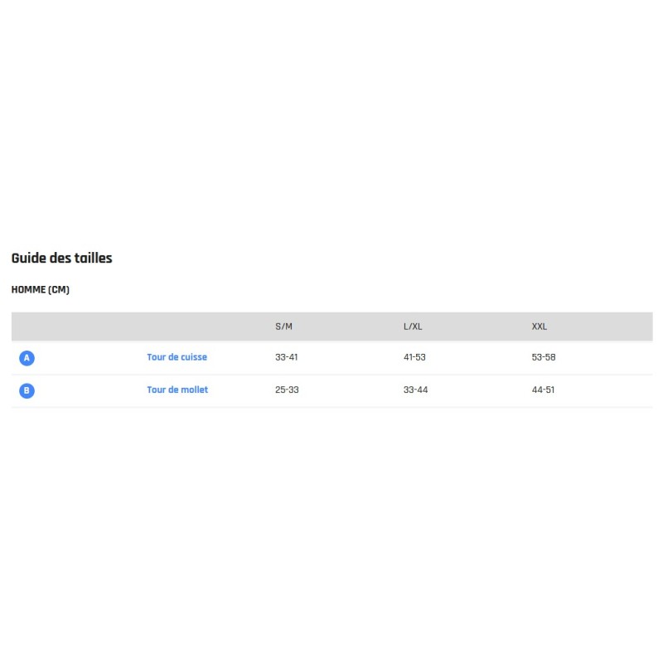Click the 53-58 thigh measurement cell
Viewport: 663px width, 663px height.
coord(544,357)
